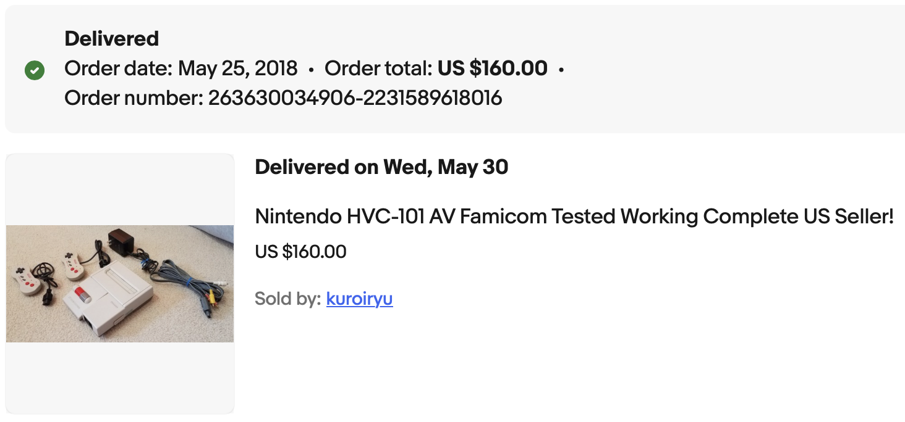Click the item price below the title
The height and width of the screenshot is (422, 905).
click(300, 252)
